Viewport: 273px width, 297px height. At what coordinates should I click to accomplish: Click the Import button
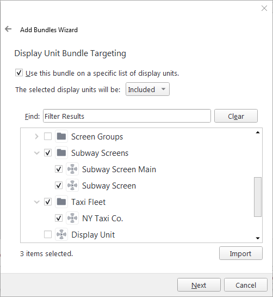[x=241, y=253]
